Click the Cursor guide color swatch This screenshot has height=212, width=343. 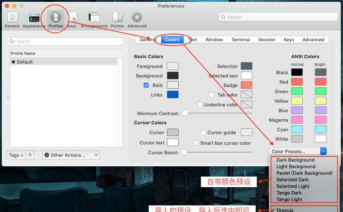coord(247,132)
